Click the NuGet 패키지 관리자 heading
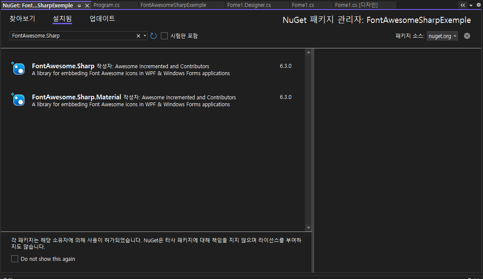Screen dimensions: 483x279 [x=377, y=20]
